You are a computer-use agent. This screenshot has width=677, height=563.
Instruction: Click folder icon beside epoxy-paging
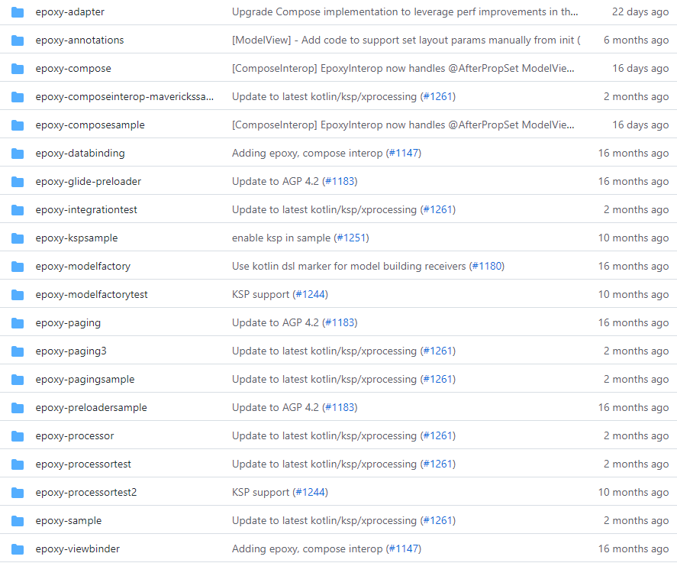pyautogui.click(x=18, y=323)
